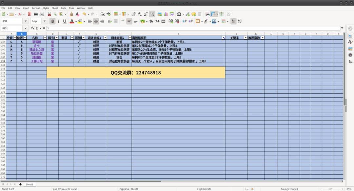Toggle Underline formatting

[65, 21]
